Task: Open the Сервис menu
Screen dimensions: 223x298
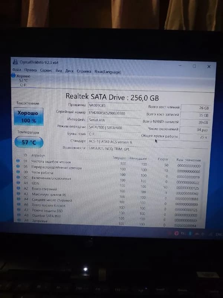Action: coord(46,70)
